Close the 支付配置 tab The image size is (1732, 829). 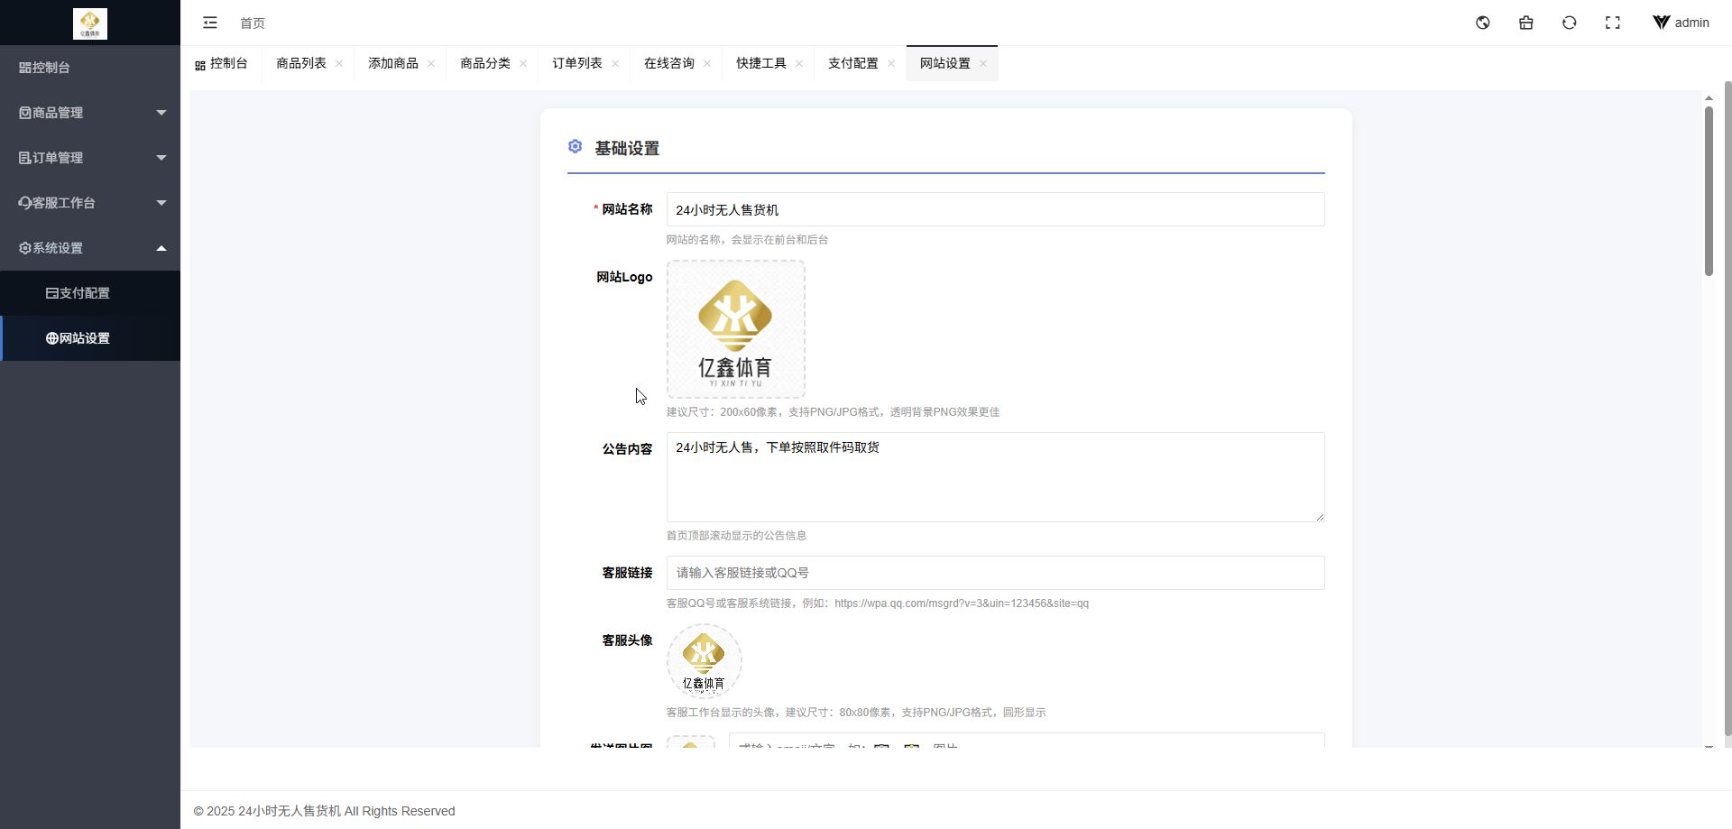coord(891,63)
